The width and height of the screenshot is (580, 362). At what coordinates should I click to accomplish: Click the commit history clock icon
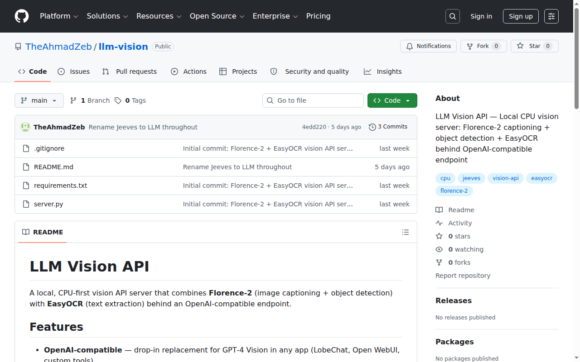pos(372,127)
